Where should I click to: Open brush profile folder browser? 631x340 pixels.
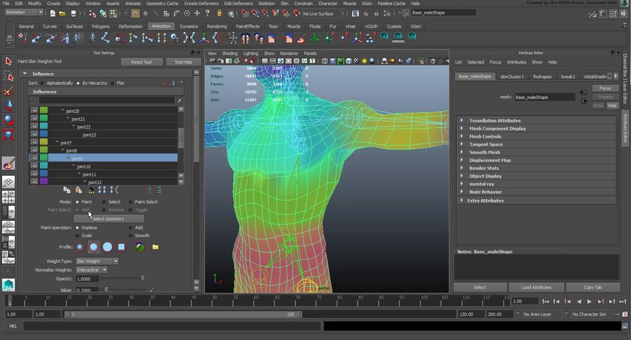pyautogui.click(x=155, y=247)
